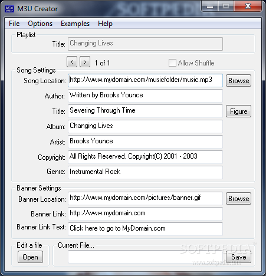Click the Banner Link Text field
Screen dimensions: 266x276
145,229
